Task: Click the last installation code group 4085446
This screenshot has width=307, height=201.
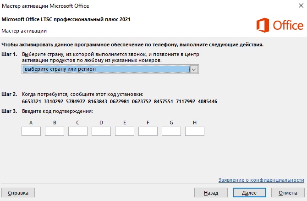Action: click(x=207, y=101)
